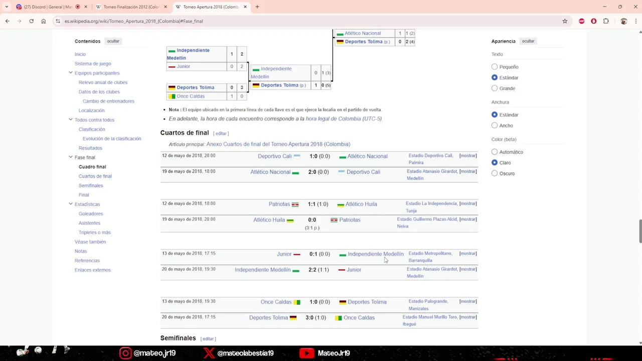The image size is (642, 361).
Task: Bookmark this page with the star icon
Action: click(565, 21)
